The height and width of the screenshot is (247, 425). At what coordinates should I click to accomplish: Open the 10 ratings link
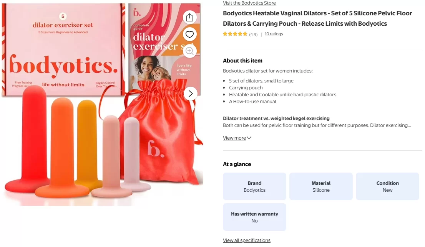pos(274,34)
